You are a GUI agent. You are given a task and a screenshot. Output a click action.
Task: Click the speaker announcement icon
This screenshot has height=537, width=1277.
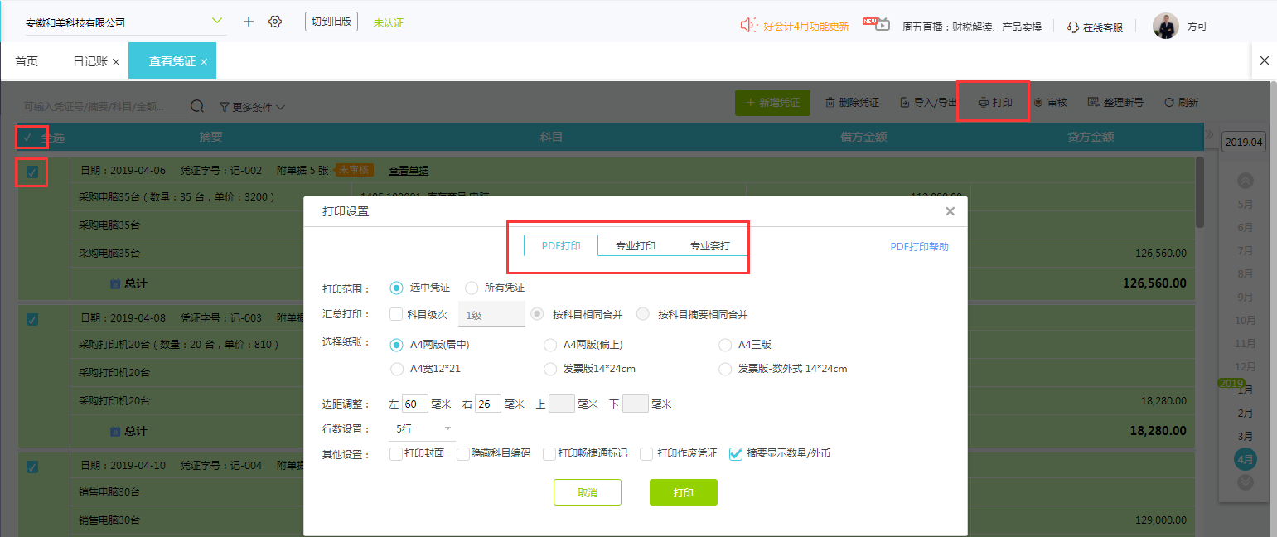pyautogui.click(x=748, y=25)
